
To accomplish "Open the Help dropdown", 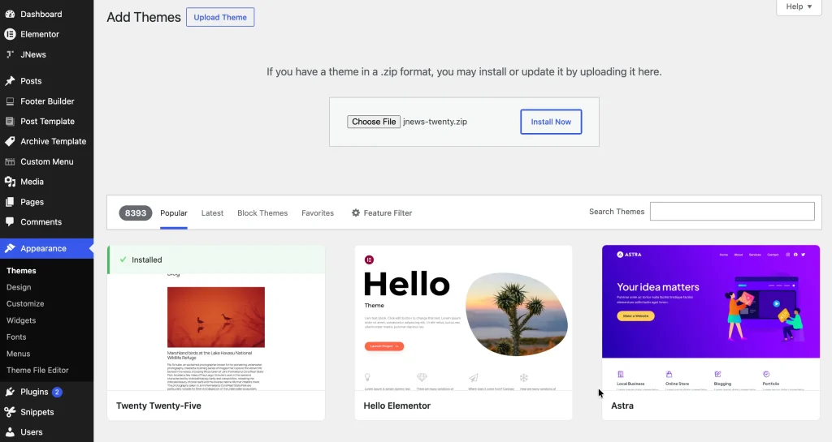I will (799, 6).
